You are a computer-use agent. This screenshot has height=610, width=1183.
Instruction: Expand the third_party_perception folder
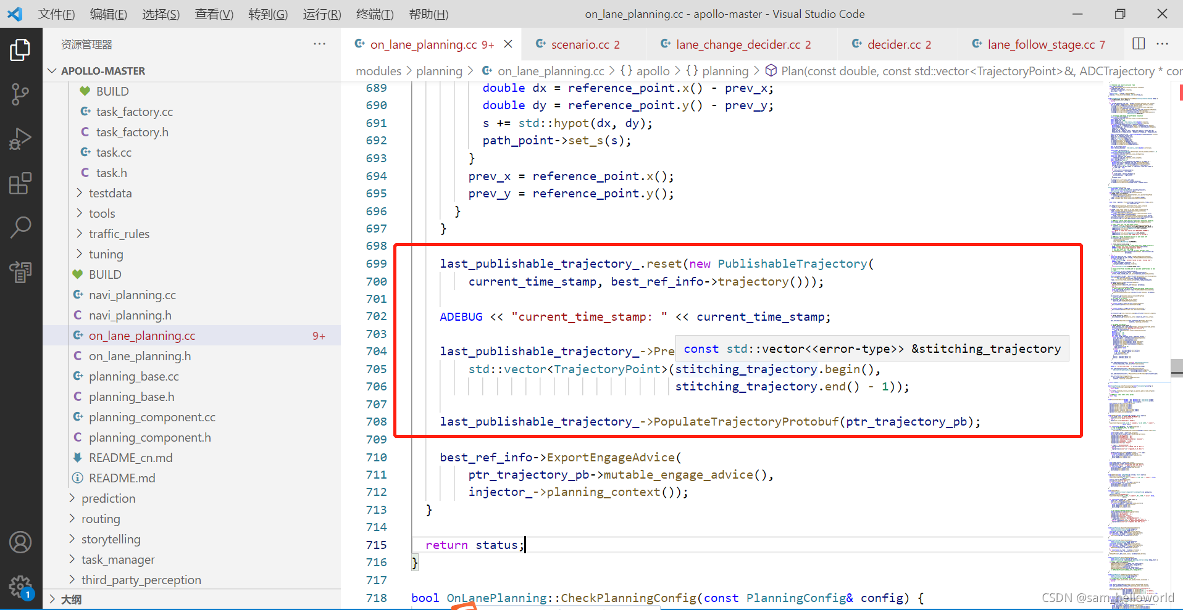click(x=72, y=580)
